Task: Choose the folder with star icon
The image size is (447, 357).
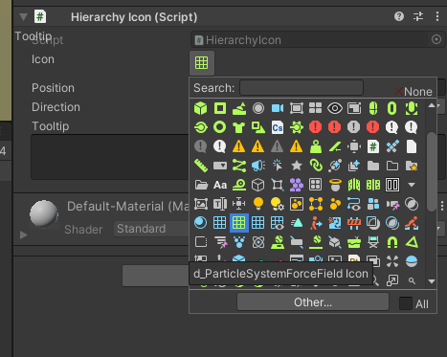Action: (x=412, y=166)
